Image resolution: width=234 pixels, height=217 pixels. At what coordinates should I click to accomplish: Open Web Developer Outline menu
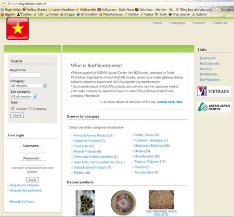coord(132,15)
